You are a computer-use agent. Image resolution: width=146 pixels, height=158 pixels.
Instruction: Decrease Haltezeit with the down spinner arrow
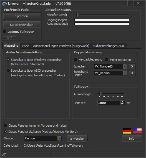point(122,104)
